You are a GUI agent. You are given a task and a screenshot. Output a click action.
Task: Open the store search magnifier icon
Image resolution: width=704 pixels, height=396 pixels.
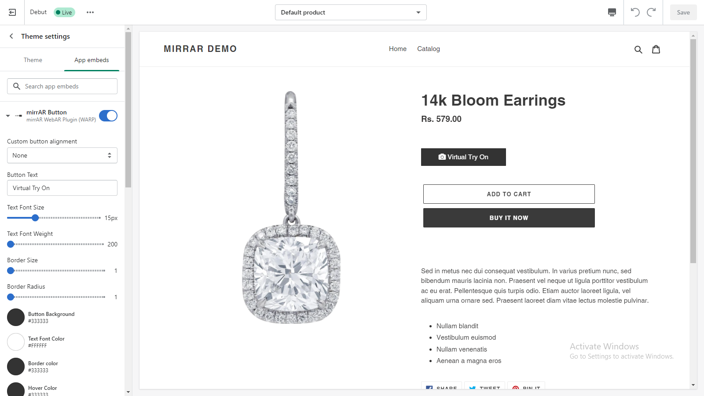click(638, 49)
